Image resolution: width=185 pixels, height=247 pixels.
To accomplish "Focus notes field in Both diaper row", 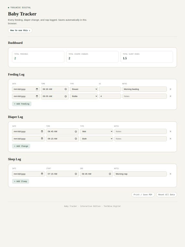I will coord(140,139).
